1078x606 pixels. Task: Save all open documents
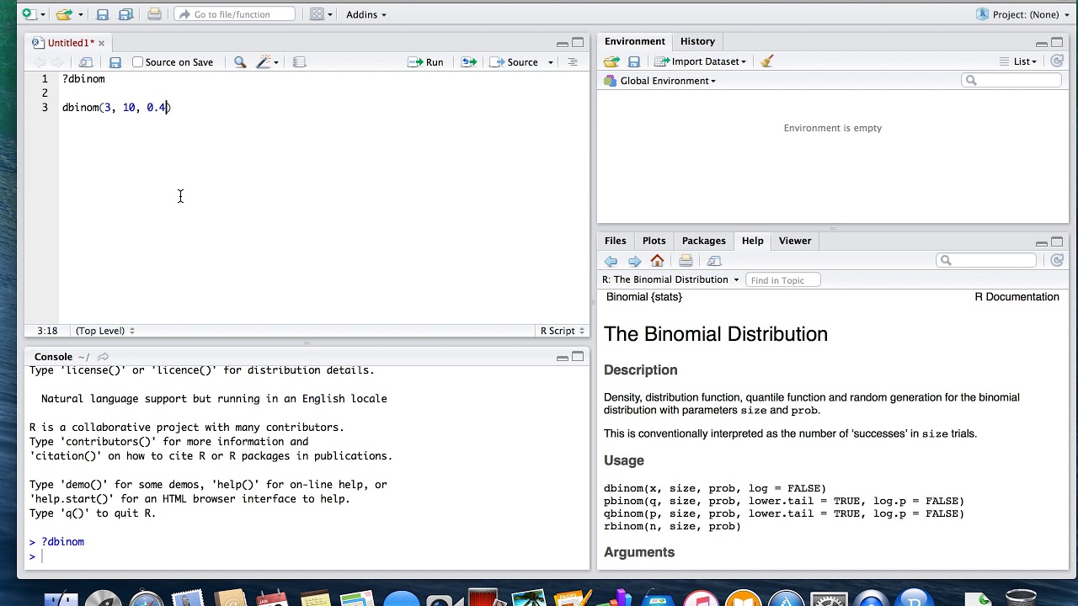pos(126,14)
